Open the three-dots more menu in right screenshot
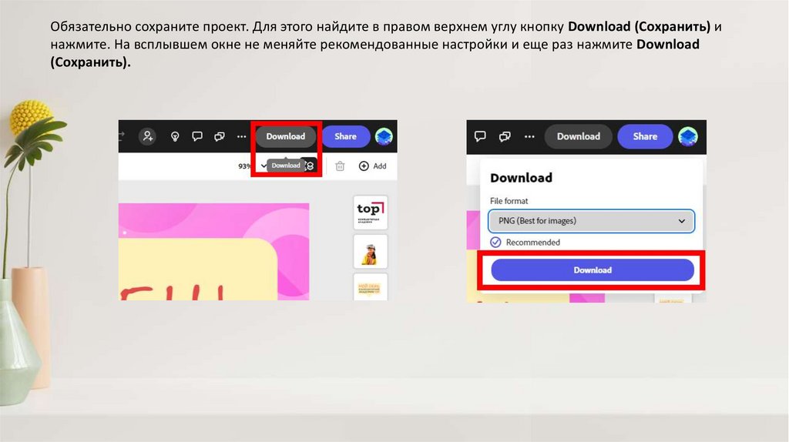The image size is (789, 442). click(x=529, y=136)
